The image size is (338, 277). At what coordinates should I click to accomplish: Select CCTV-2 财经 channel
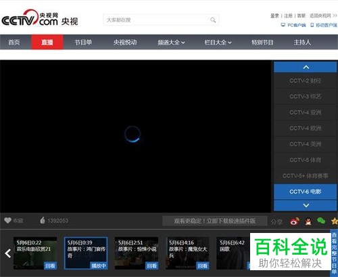tap(306, 81)
